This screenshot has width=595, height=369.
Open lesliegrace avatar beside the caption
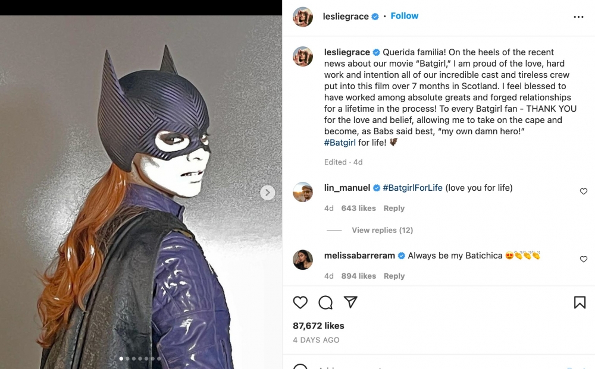(303, 56)
